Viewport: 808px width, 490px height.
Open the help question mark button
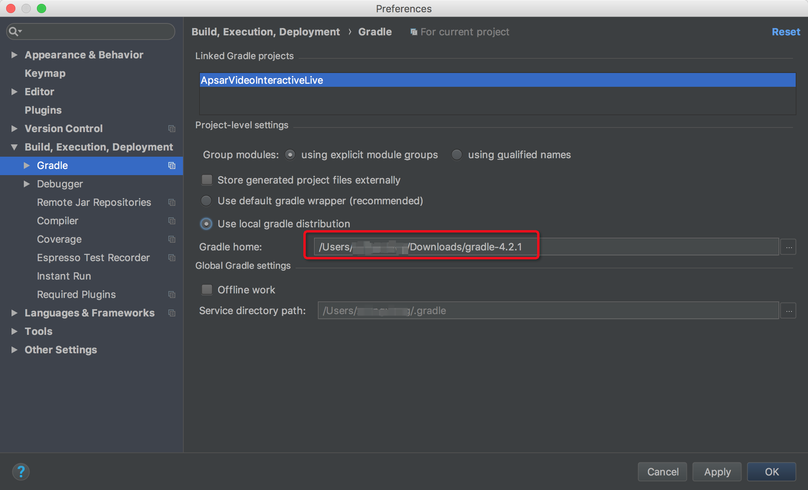point(21,472)
